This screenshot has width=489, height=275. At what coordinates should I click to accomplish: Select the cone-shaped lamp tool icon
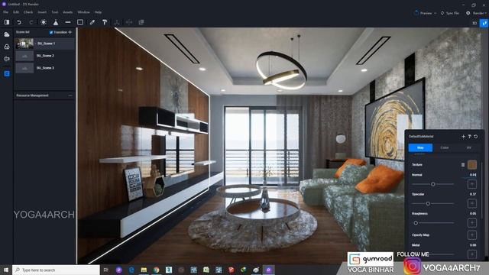[56, 22]
